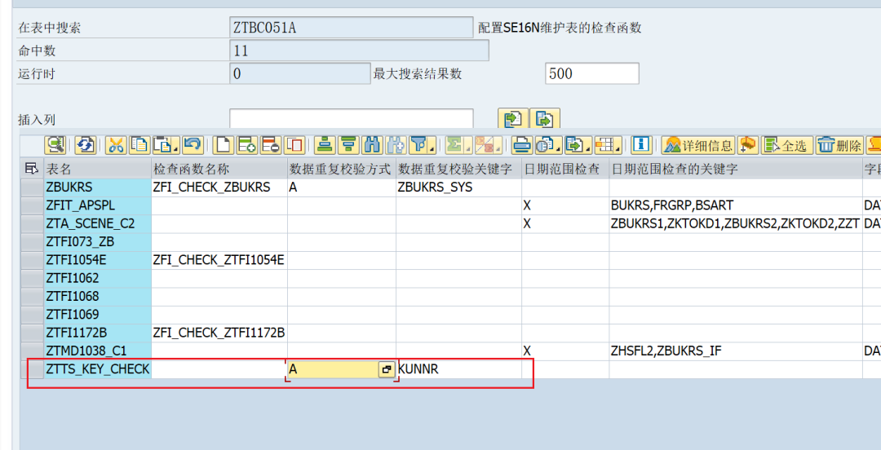Click the ZFI_CHECK_ZTFI1172B cell

point(219,333)
